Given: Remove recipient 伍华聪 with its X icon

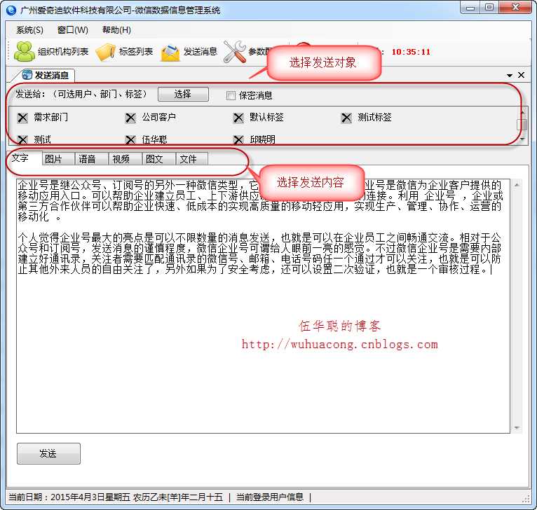Looking at the screenshot, I should [x=130, y=139].
